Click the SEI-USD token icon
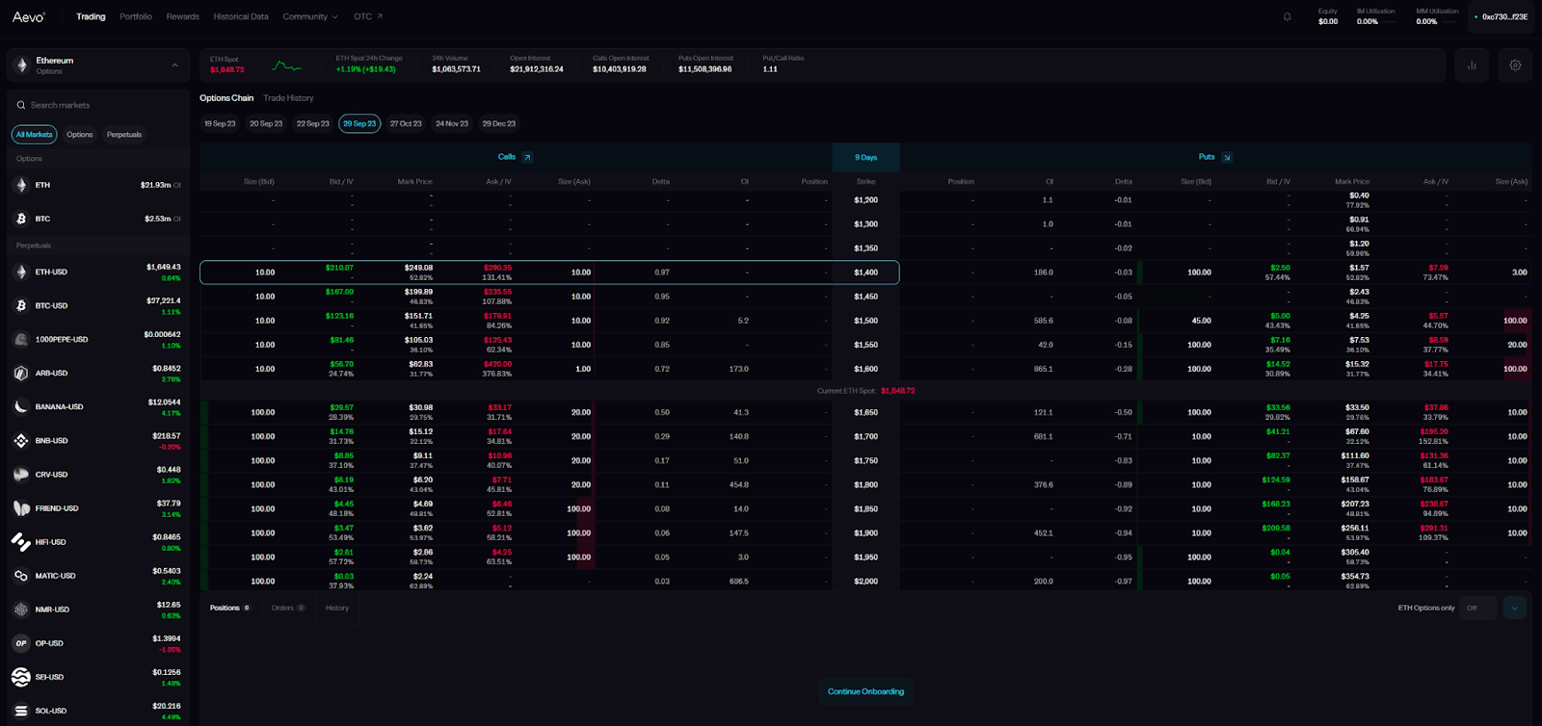This screenshot has height=726, width=1542. click(21, 677)
